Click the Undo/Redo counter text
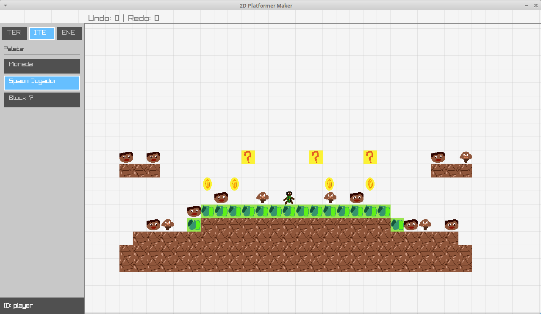 124,18
